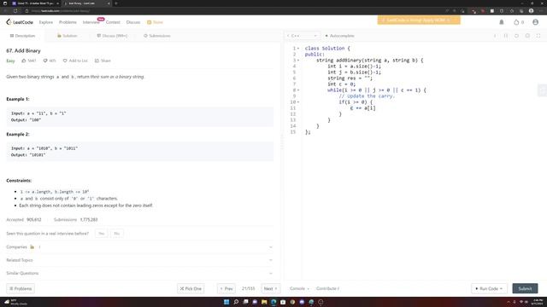
Task: Switch to the Description tab
Action: point(22,36)
